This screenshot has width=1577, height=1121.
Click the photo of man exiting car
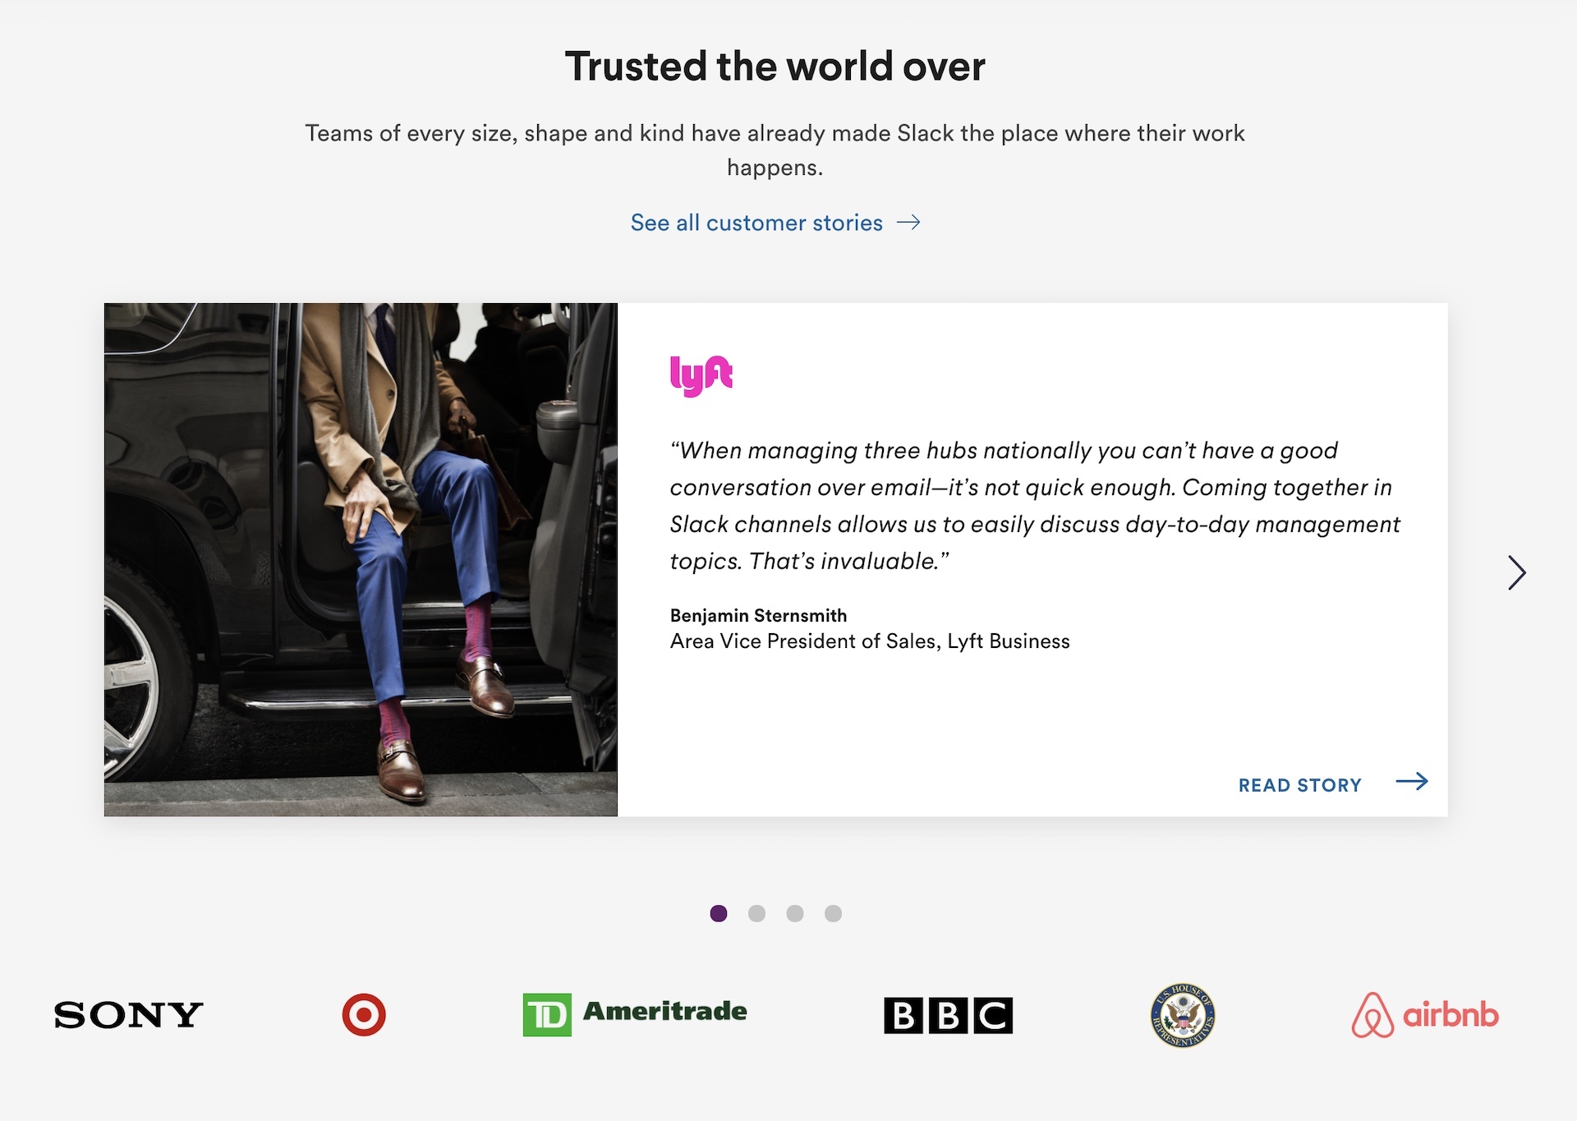361,559
